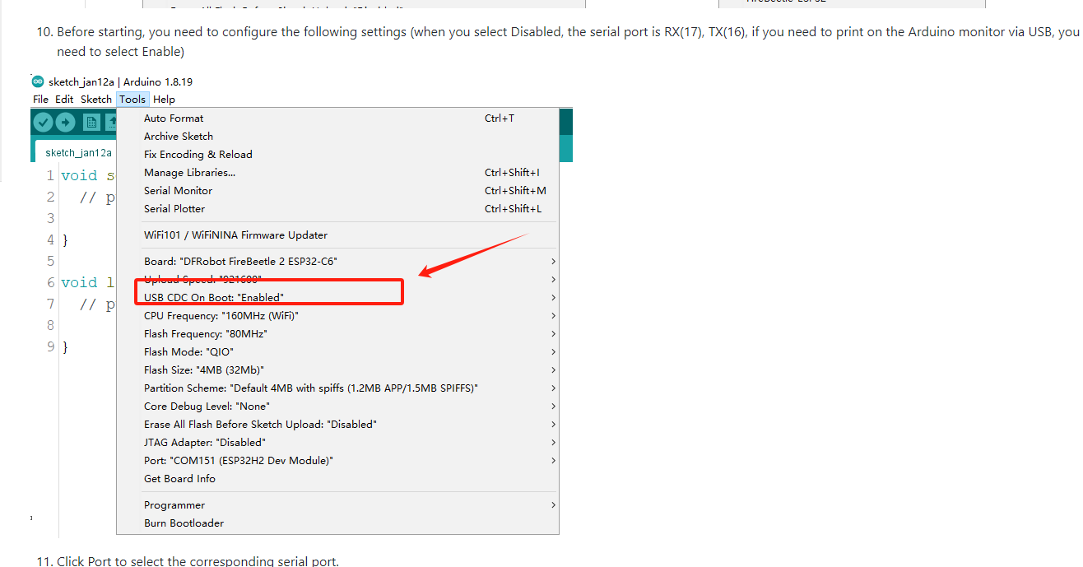Click Burn Bootloader menu entry

[x=338, y=523]
